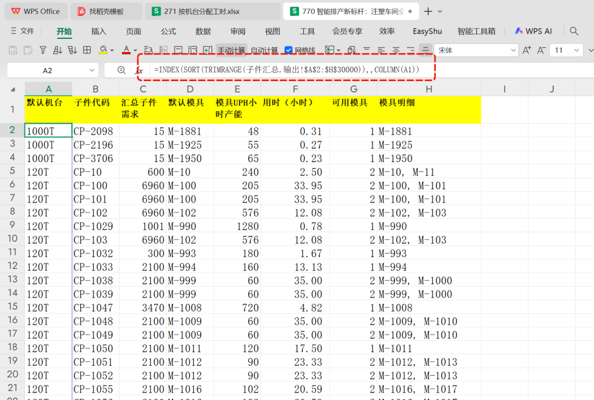Click the select-all corner triangle
The width and height of the screenshot is (594, 400).
click(13, 90)
